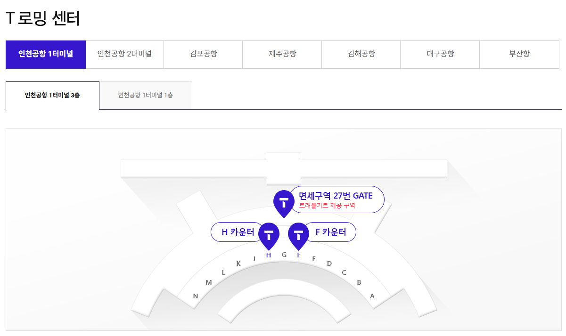
Task: Click counter letter J on the map
Action: (254, 258)
